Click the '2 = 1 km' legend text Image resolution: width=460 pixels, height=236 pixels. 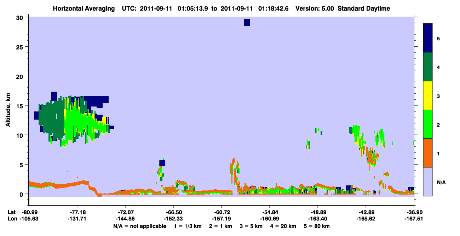coord(221,226)
